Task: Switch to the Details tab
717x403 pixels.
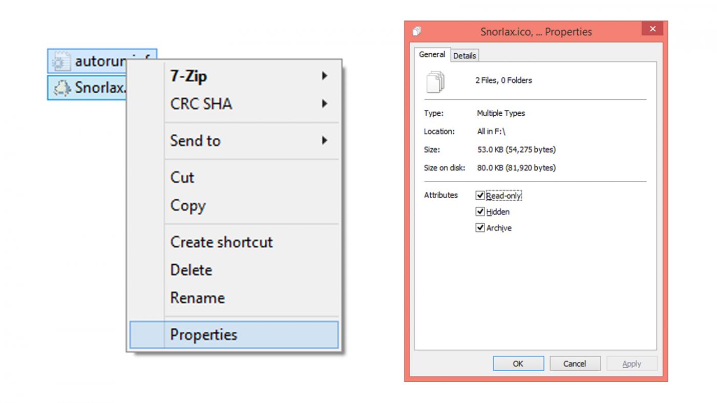Action: pos(465,56)
